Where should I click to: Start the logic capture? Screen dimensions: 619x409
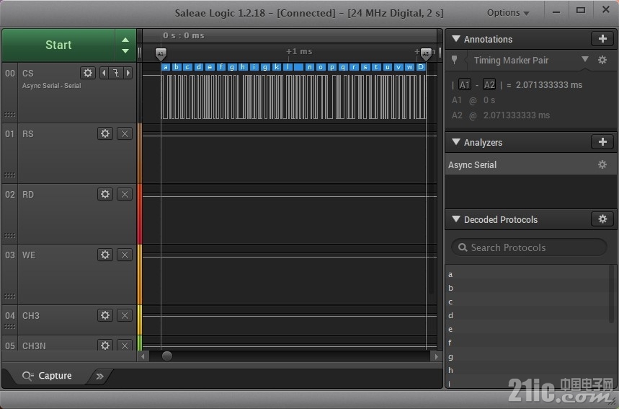58,45
